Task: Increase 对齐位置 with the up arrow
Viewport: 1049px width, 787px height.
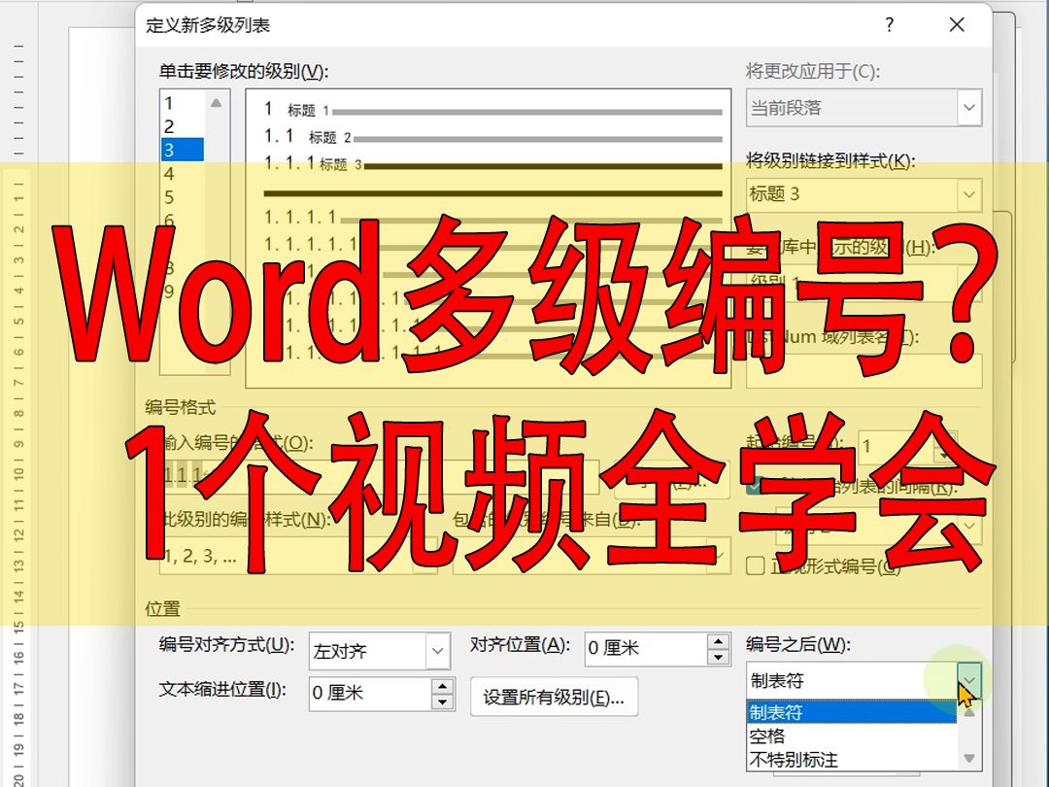Action: [x=718, y=641]
